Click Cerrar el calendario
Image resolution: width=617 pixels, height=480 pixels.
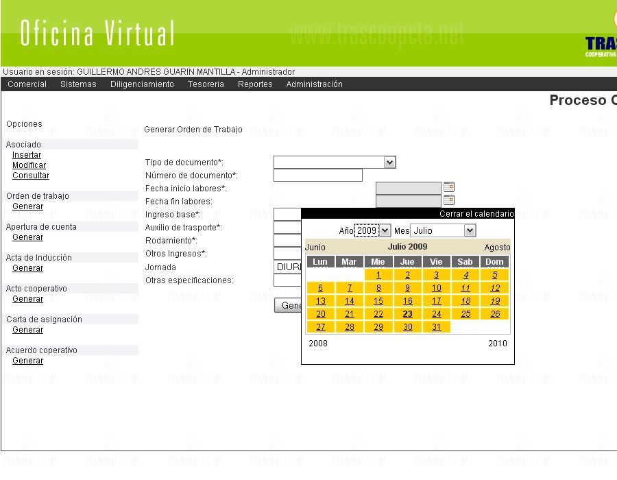[x=476, y=214]
